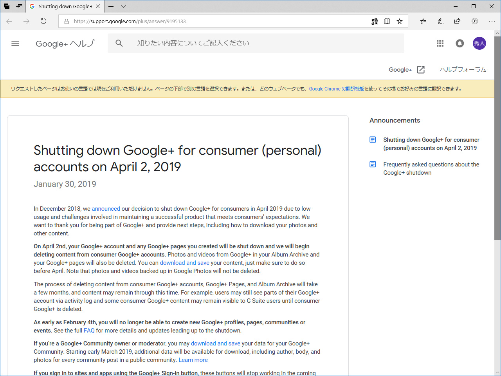
Task: Add this page to favorites with the star
Action: click(400, 21)
